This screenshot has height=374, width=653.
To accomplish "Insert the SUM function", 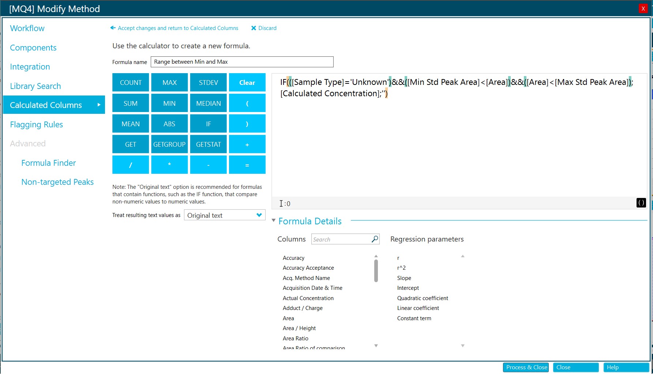I will point(131,103).
